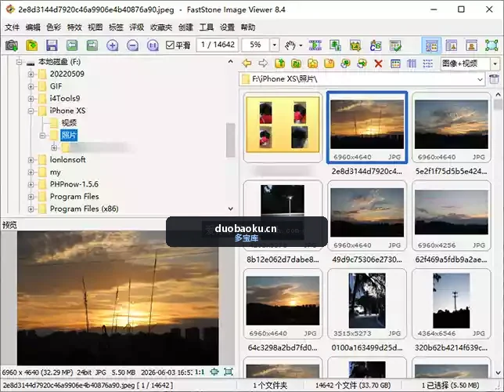
Task: Click the yellow Back arrow in browser toolbar
Action: click(x=247, y=64)
